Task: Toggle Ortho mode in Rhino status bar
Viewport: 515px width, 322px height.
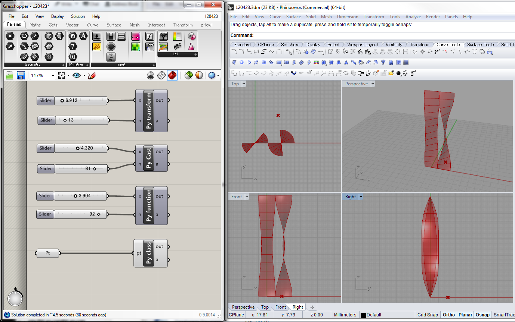Action: point(448,315)
